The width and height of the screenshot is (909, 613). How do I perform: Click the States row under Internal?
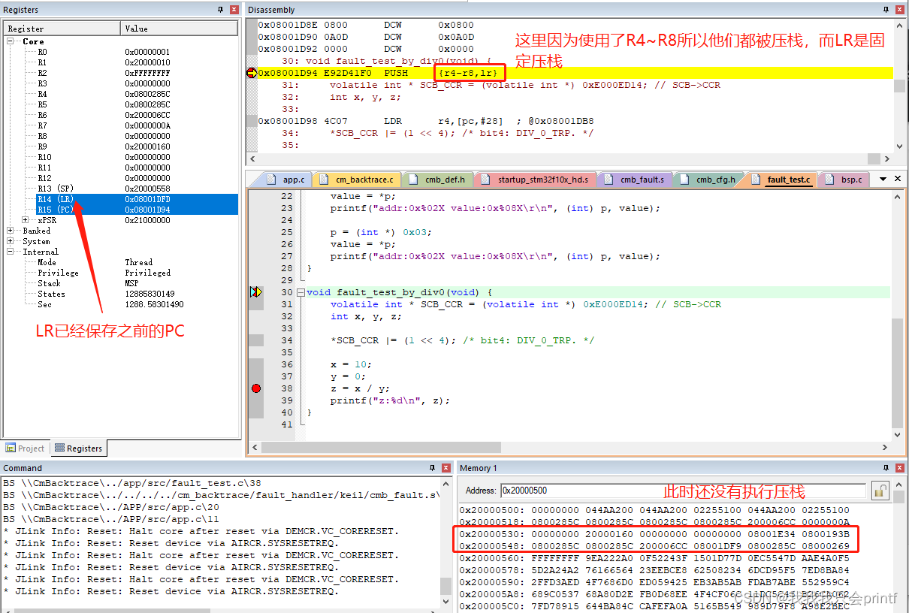(x=120, y=294)
